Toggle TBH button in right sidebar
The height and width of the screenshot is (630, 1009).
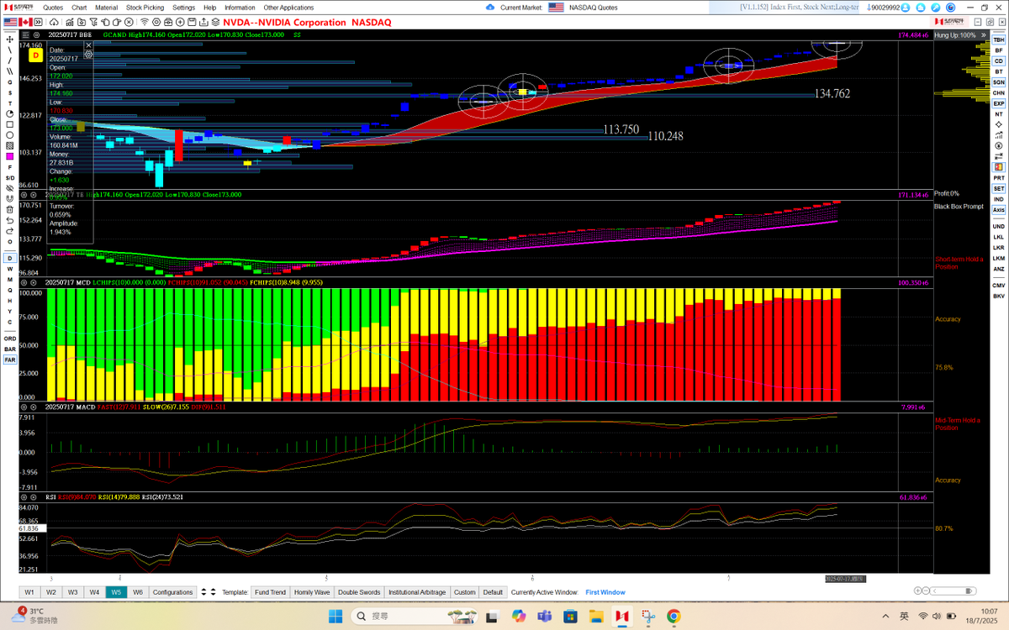pos(999,40)
